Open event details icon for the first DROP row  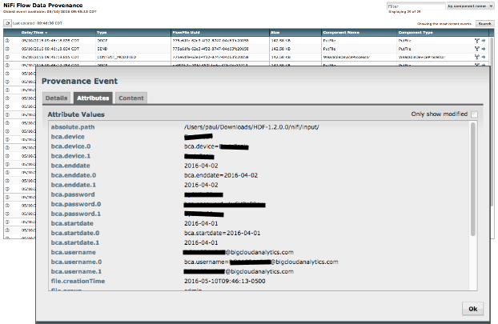click(x=7, y=41)
